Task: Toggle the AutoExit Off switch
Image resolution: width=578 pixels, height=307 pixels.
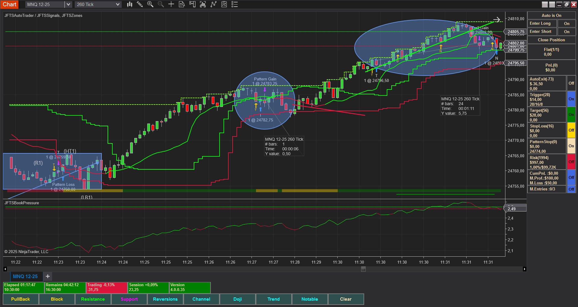Action: [x=571, y=83]
